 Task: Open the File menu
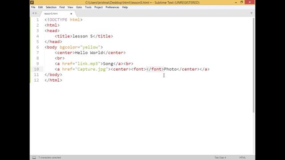point(33,7)
